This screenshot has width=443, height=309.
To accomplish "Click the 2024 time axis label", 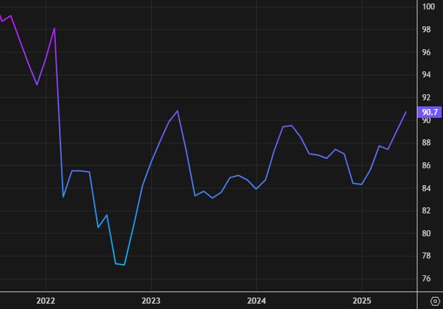I will click(256, 300).
